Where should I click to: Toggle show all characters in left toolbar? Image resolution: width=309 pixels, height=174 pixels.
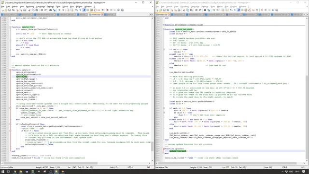pyautogui.click(x=80, y=10)
